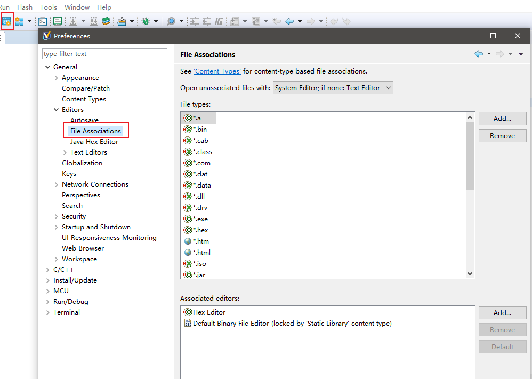This screenshot has height=379, width=532.
Task: Click the grey forward arrow in main toolbar
Action: tap(310, 21)
